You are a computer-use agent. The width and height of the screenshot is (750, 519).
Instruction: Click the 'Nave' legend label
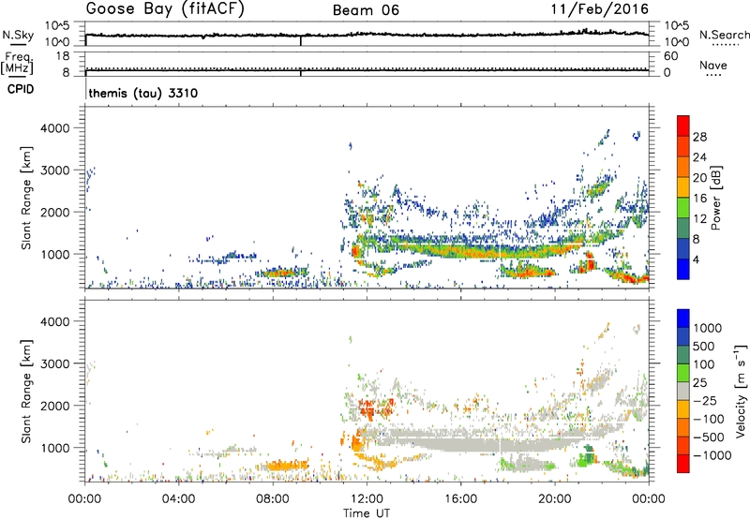713,65
